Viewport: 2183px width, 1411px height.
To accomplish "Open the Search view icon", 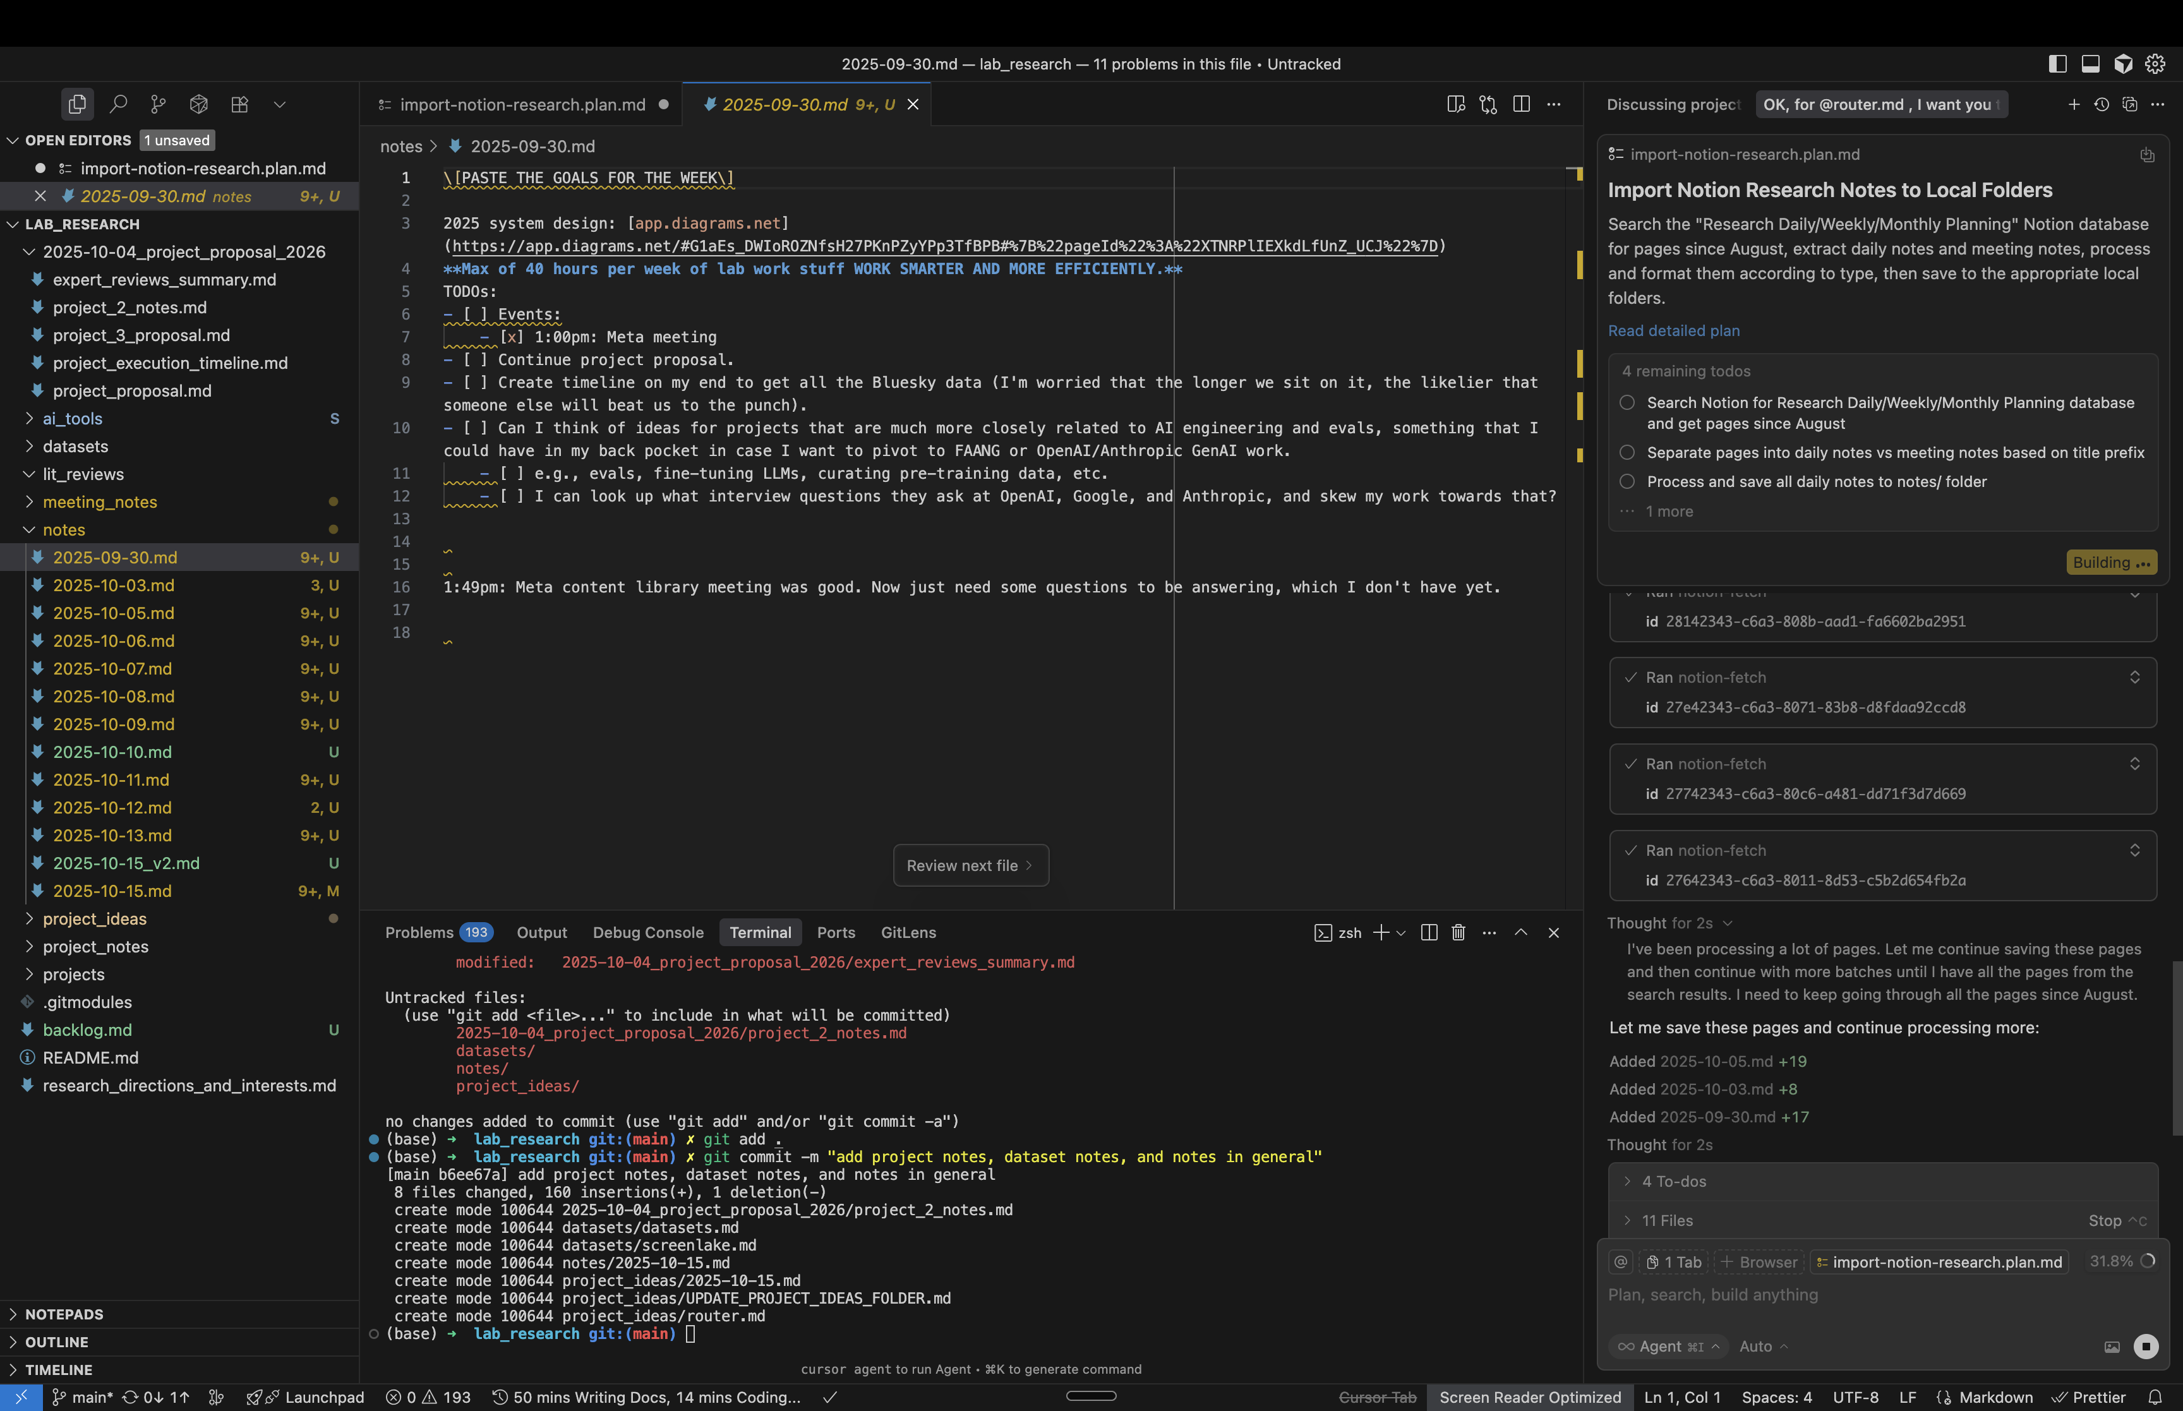I will tap(118, 104).
